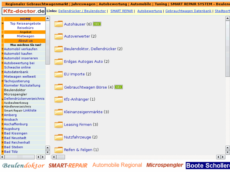Open the SMART-REPAIR banner logo
The width and height of the screenshot is (230, 172).
coord(68,166)
